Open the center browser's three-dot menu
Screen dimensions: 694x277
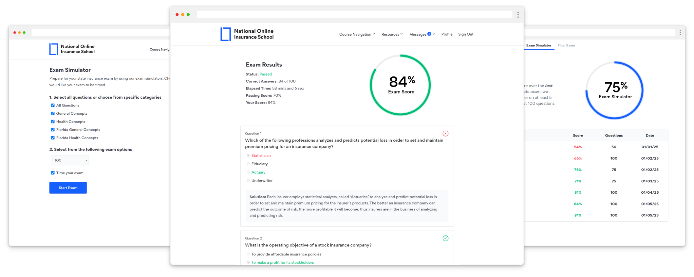[x=518, y=15]
